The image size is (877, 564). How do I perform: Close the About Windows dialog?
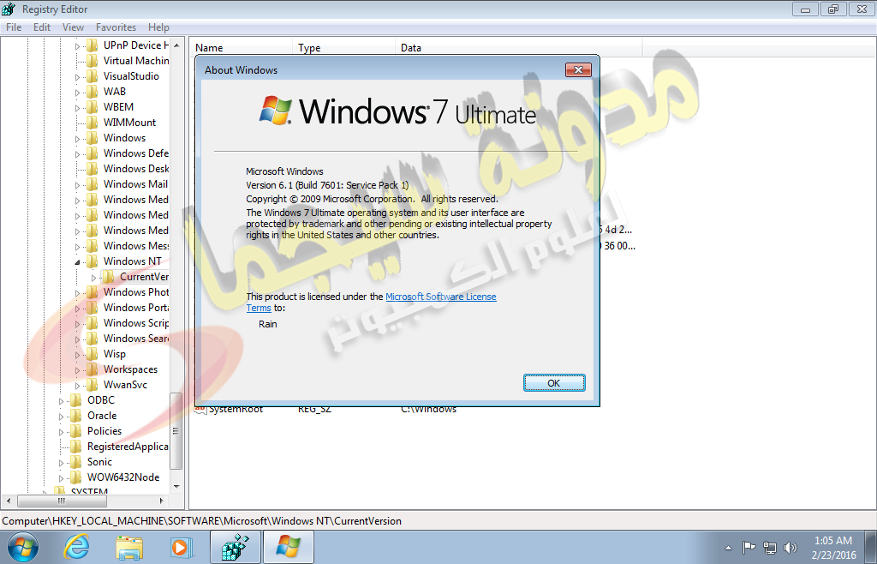[578, 69]
